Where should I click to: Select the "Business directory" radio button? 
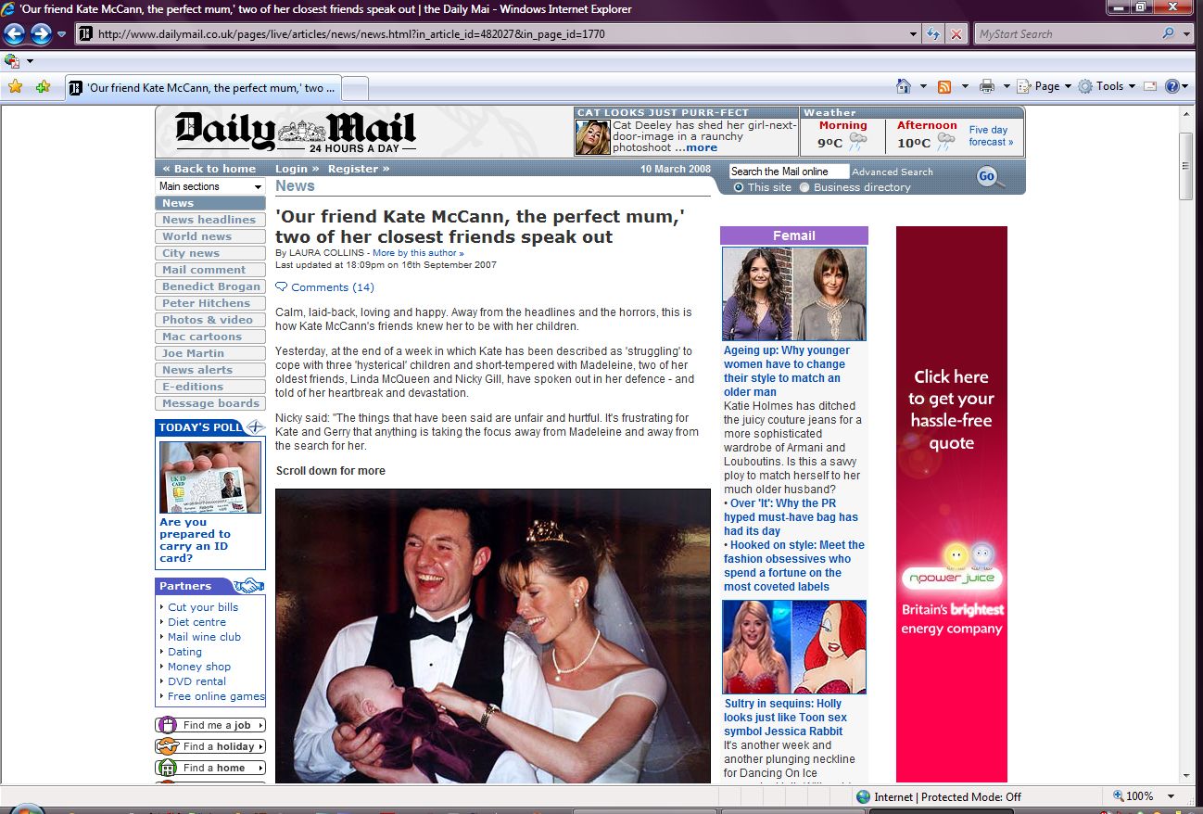tap(804, 187)
